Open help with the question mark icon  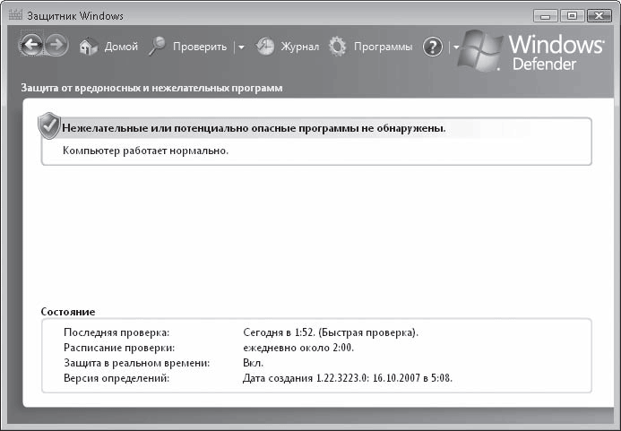pos(433,47)
